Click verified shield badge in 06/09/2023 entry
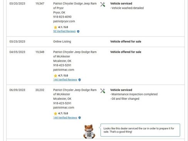The image size is (188, 141). [x=80, y=117]
